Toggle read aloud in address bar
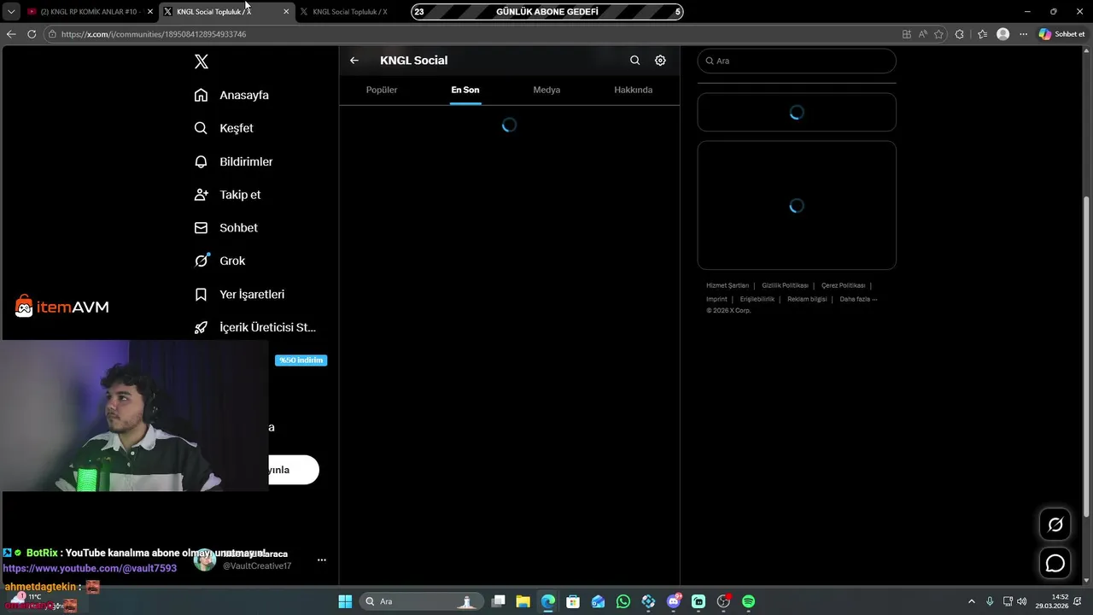Screen dimensions: 1093x615 point(923,34)
